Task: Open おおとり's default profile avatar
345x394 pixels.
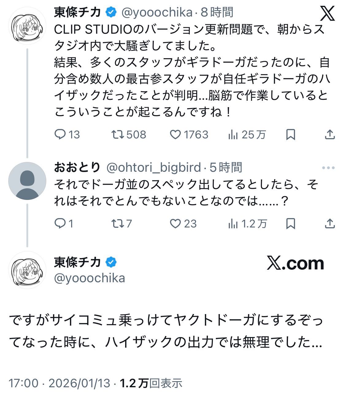Action: tap(27, 181)
